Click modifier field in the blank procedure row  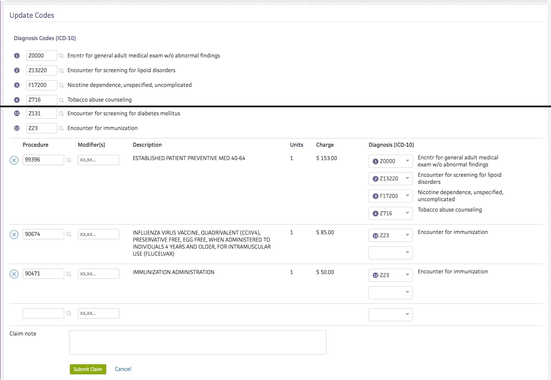pos(98,313)
